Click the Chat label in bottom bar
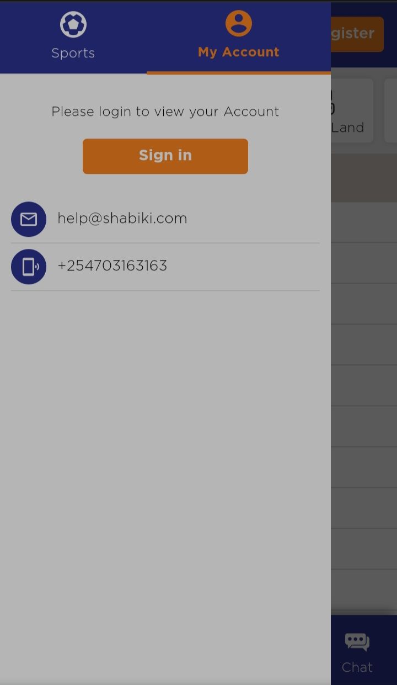This screenshot has height=685, width=397. (357, 667)
